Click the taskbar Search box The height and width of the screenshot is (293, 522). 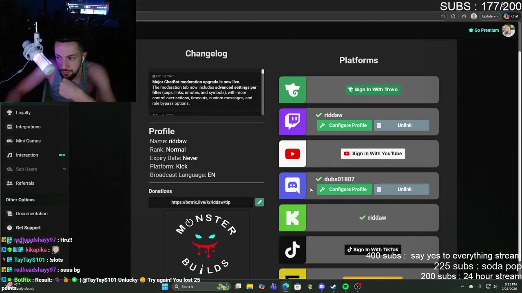[x=202, y=286]
